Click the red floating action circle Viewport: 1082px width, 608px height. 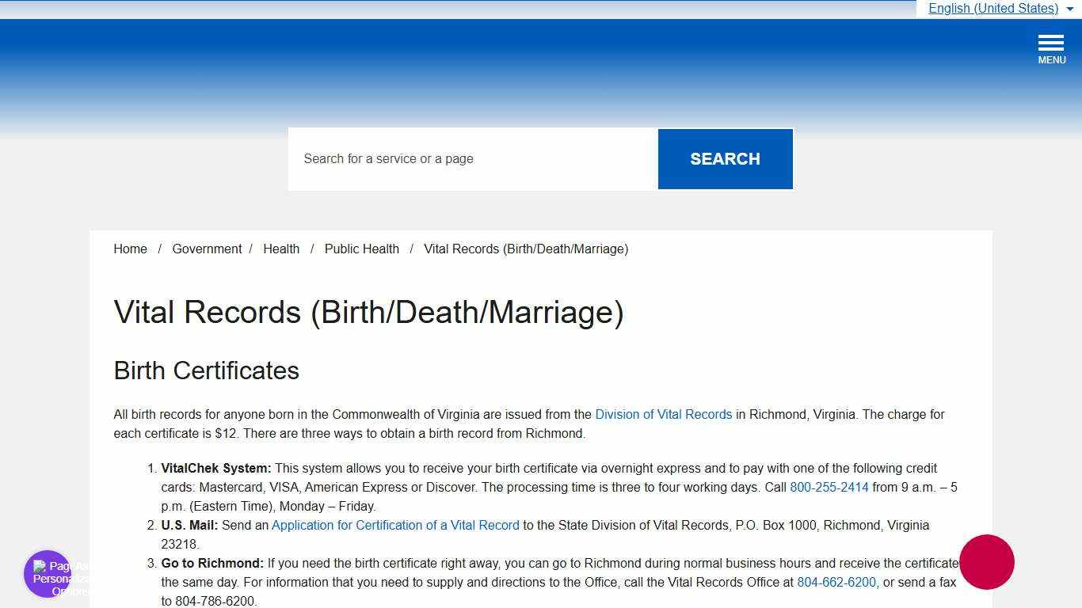(986, 562)
